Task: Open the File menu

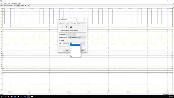Action: pos(1,3)
